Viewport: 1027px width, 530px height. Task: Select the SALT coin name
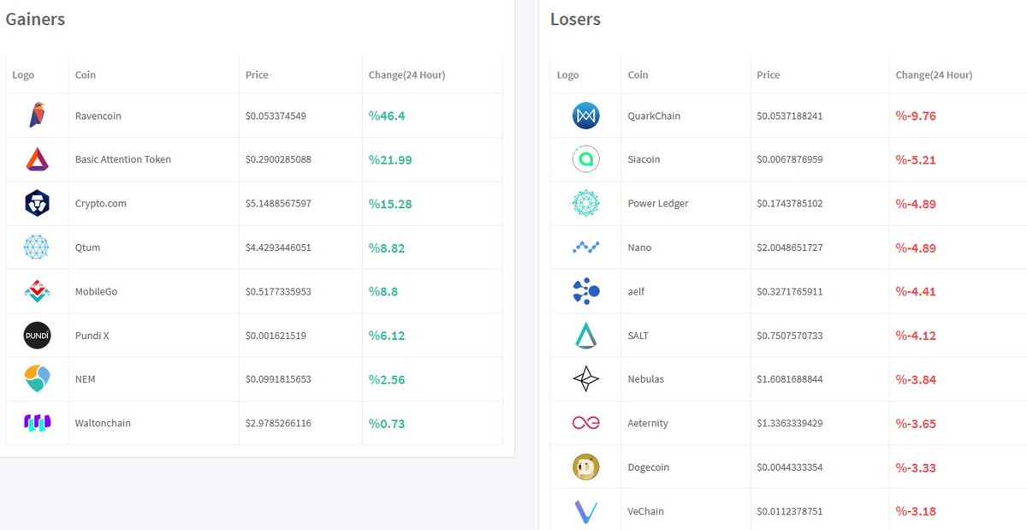pos(638,336)
